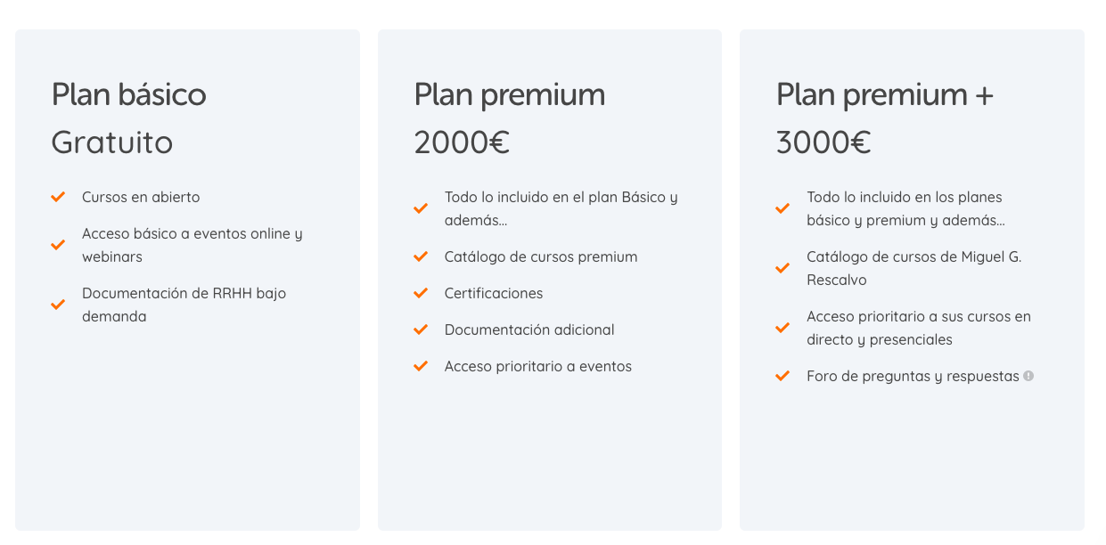The width and height of the screenshot is (1106, 545).
Task: Select the Plan básico heading
Action: [129, 94]
